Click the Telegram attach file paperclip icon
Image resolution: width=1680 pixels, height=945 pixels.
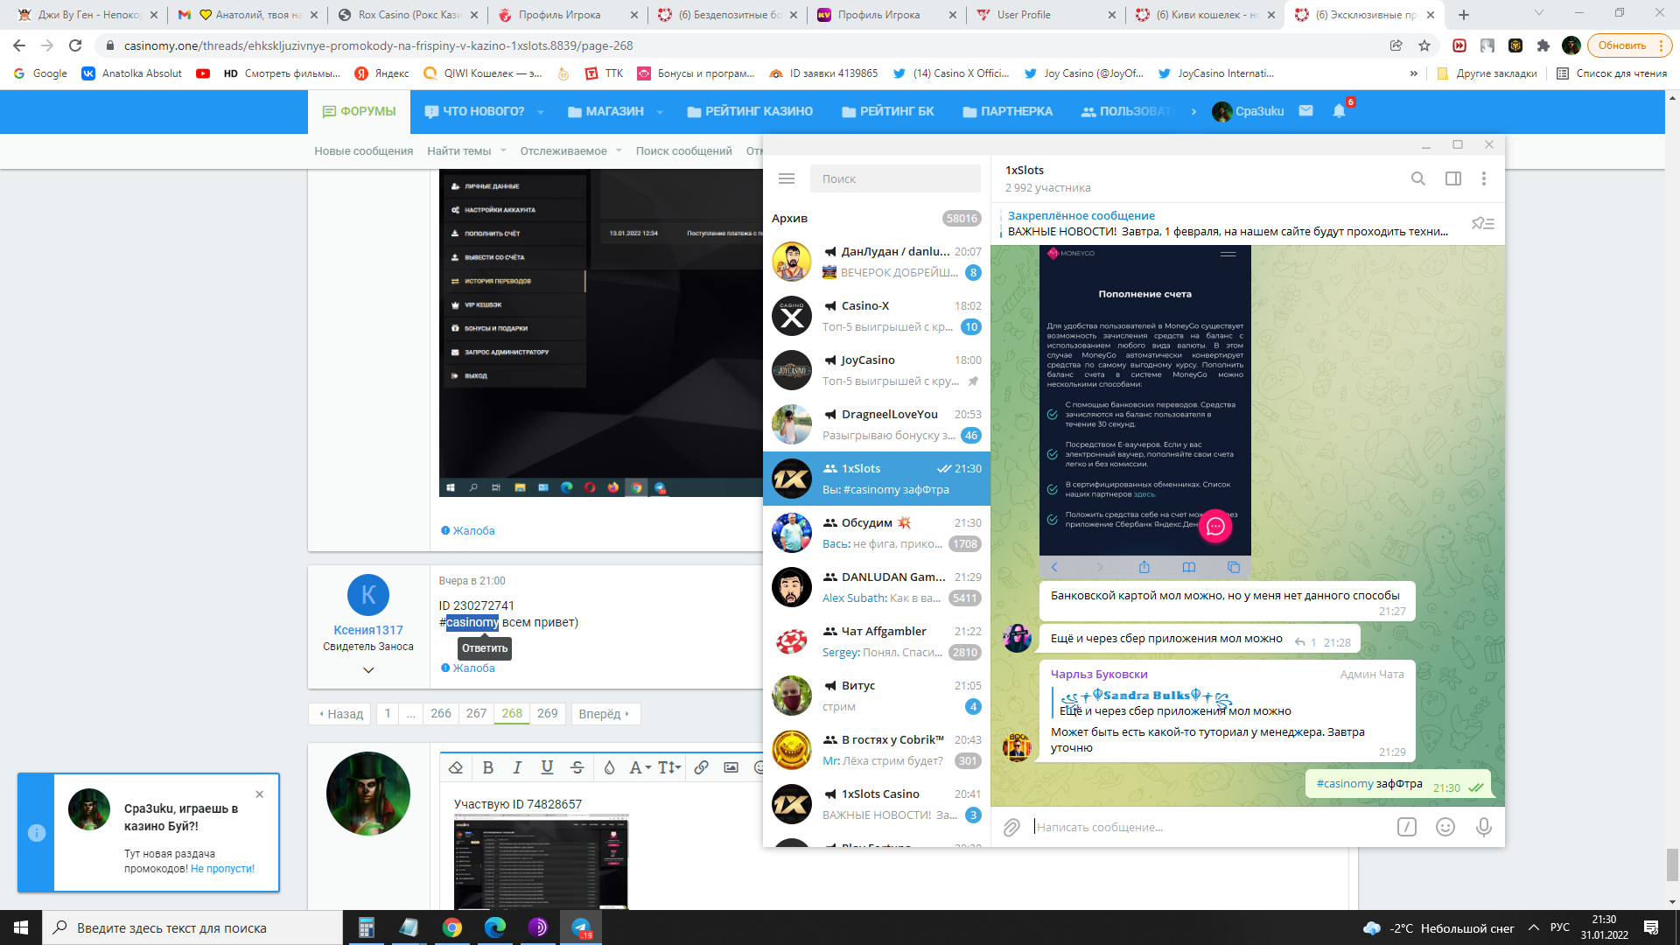click(1011, 827)
